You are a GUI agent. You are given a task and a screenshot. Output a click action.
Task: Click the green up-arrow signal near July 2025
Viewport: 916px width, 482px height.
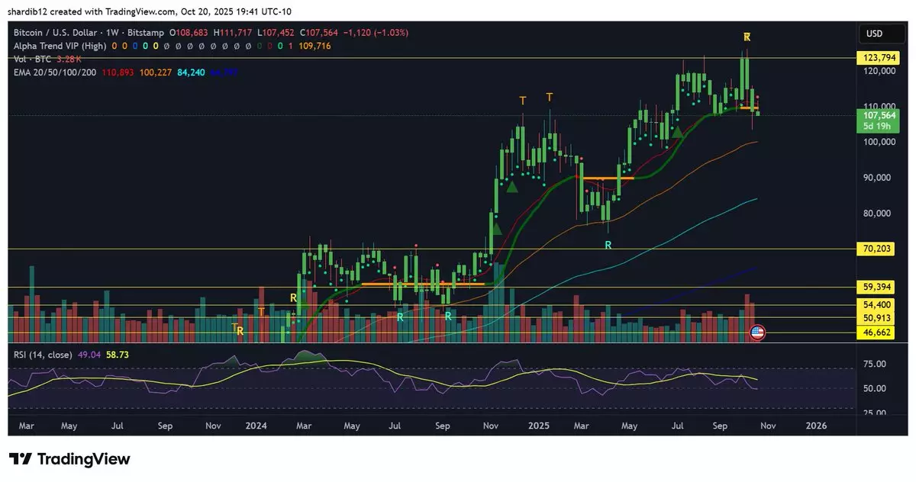[x=678, y=132]
